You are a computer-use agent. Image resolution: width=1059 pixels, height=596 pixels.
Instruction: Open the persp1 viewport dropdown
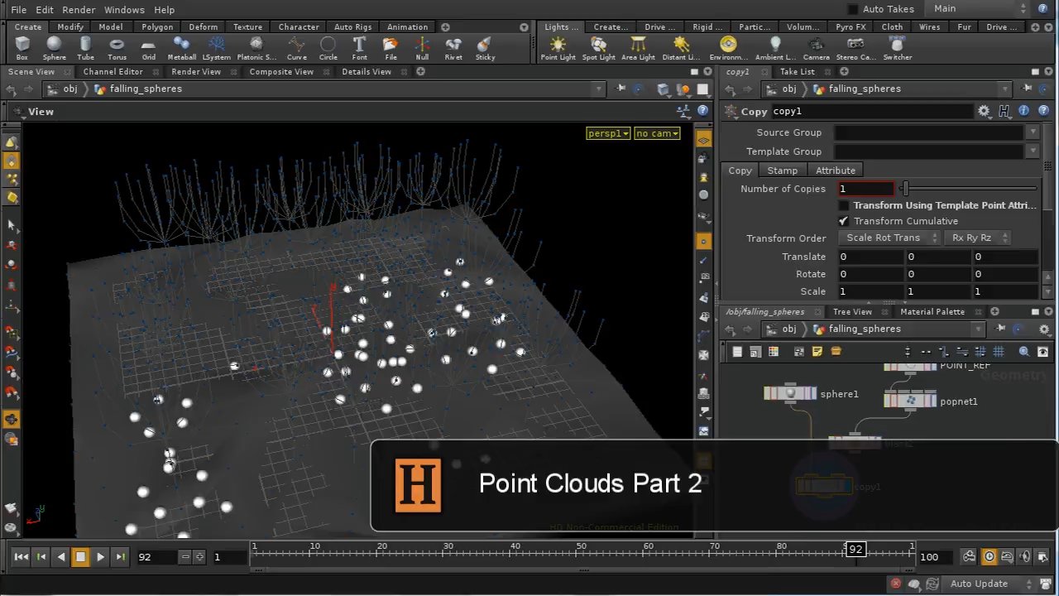tap(608, 133)
